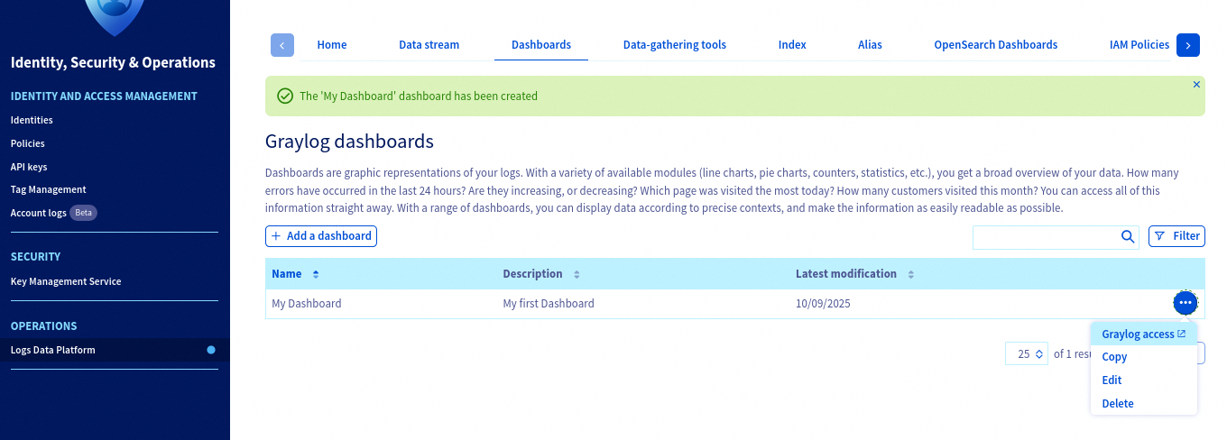Viewport: 1227px width, 440px height.
Task: Click the Add a dashboard button
Action: click(x=321, y=236)
